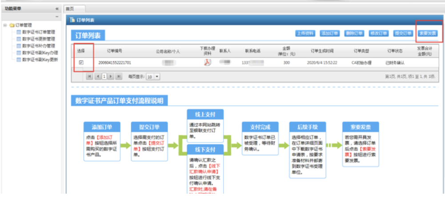
Task: Click the page number input field
Action: tap(104, 77)
